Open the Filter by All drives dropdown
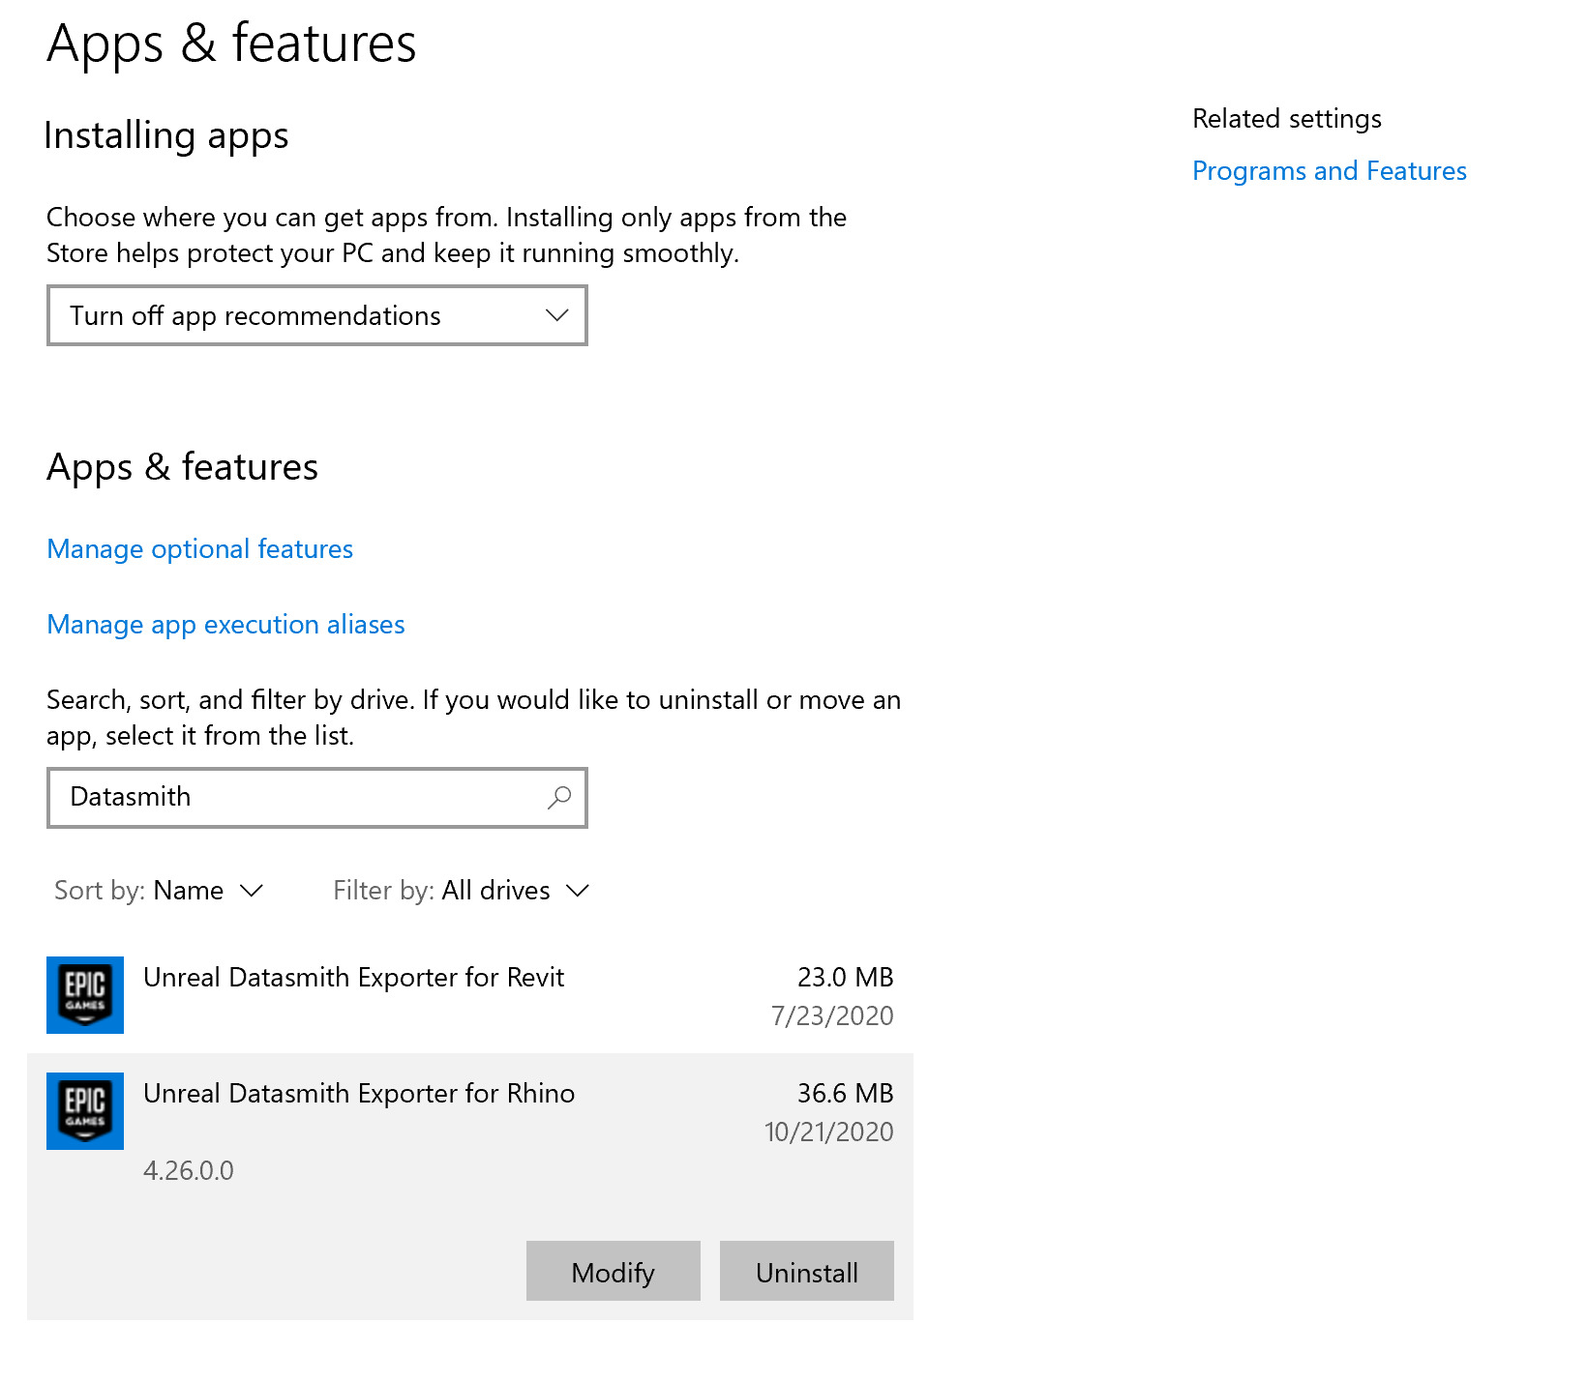This screenshot has height=1382, width=1588. (461, 890)
